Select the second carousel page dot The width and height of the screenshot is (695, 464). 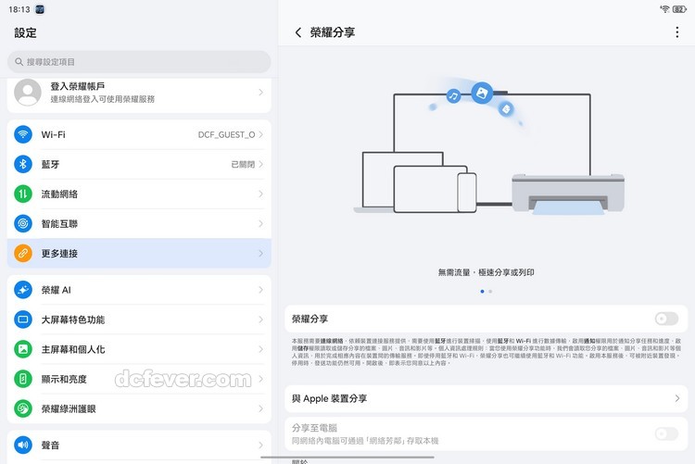490,291
